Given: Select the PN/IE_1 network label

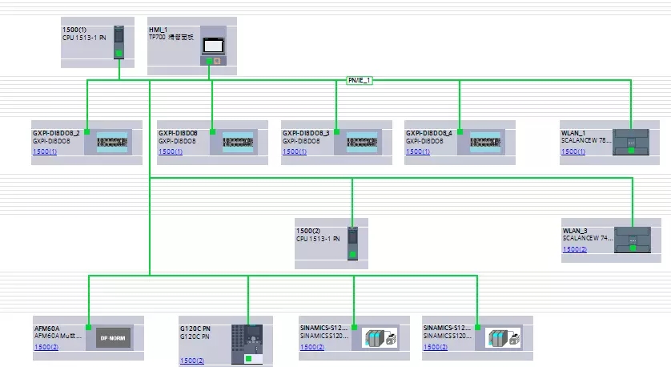Looking at the screenshot, I should [360, 80].
